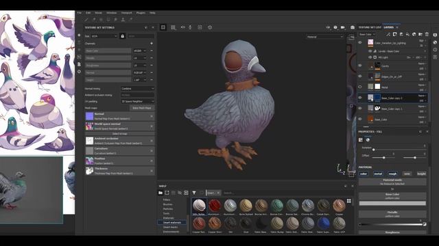Select the red Aluminium smart material thumbnail
439x246 pixels.
point(215,206)
